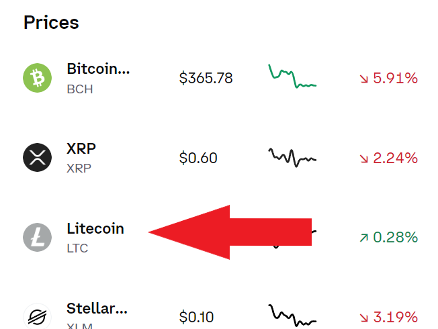Click the Litecoin coin icon
This screenshot has height=329, width=438.
click(38, 237)
